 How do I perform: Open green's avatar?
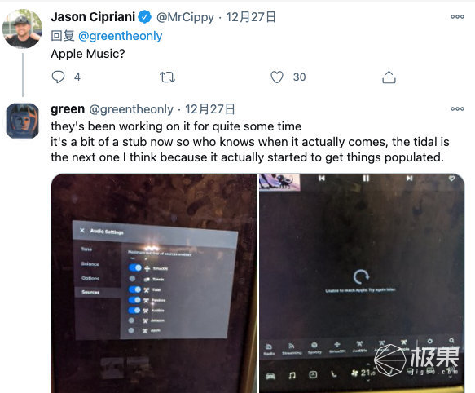23,121
